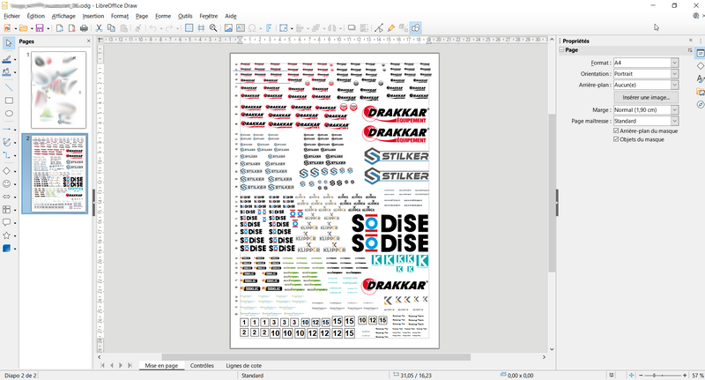Uncheck Objets du masque checkbox
This screenshot has height=380, width=705.
click(616, 139)
